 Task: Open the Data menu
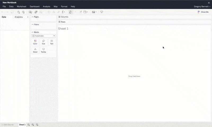(x=11, y=6)
